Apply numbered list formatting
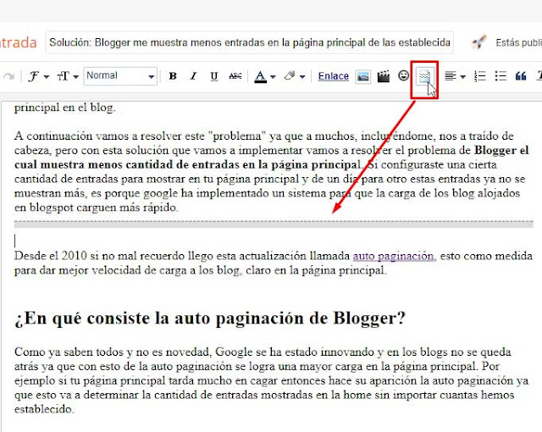Viewport: 542px width, 432px height. [x=480, y=76]
